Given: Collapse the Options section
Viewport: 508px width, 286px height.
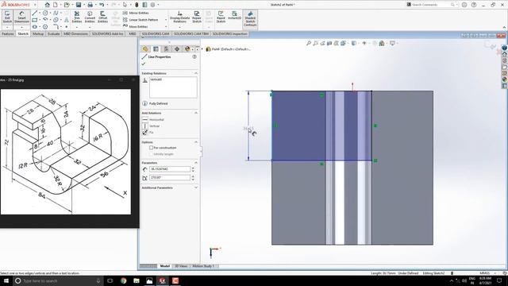Looking at the screenshot, I should 196,142.
